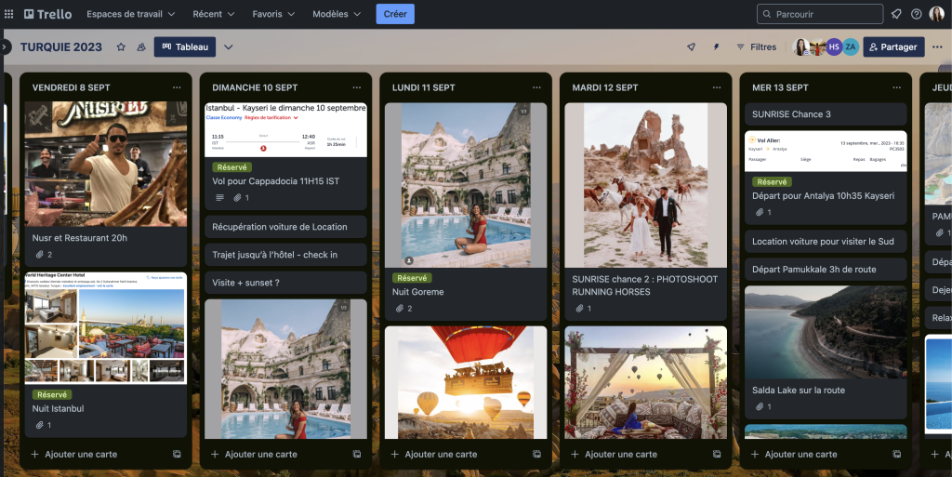Open the notifications bell

pos(896,14)
